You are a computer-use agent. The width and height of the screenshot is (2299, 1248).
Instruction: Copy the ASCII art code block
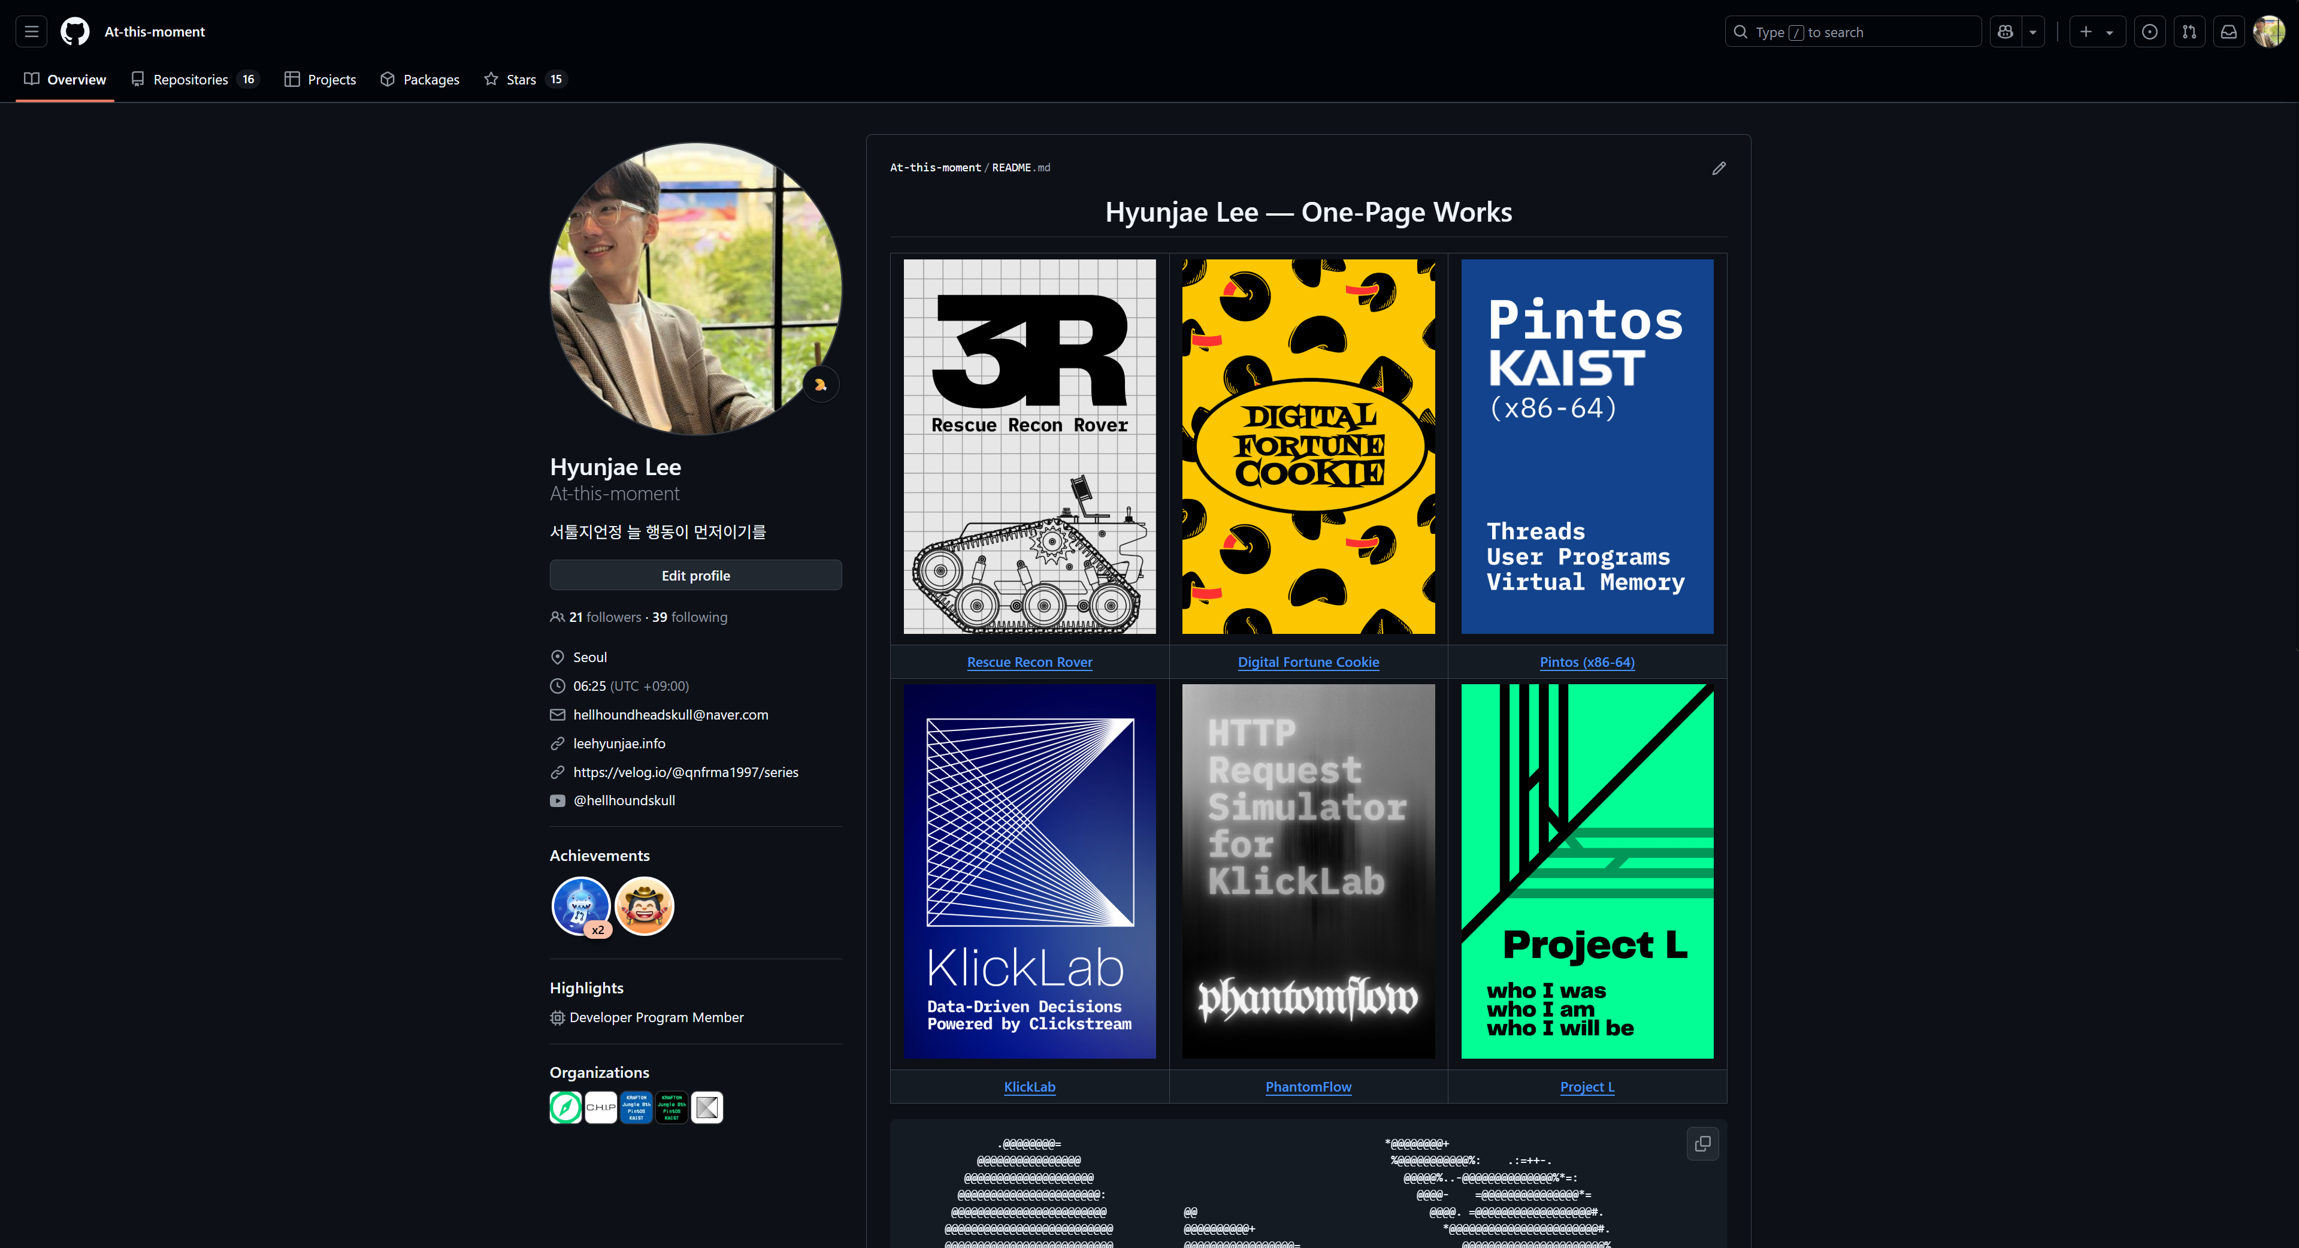[x=1703, y=1144]
